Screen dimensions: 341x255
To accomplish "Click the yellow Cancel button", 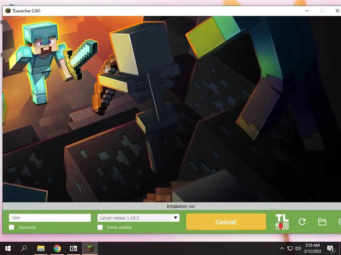I will [226, 221].
